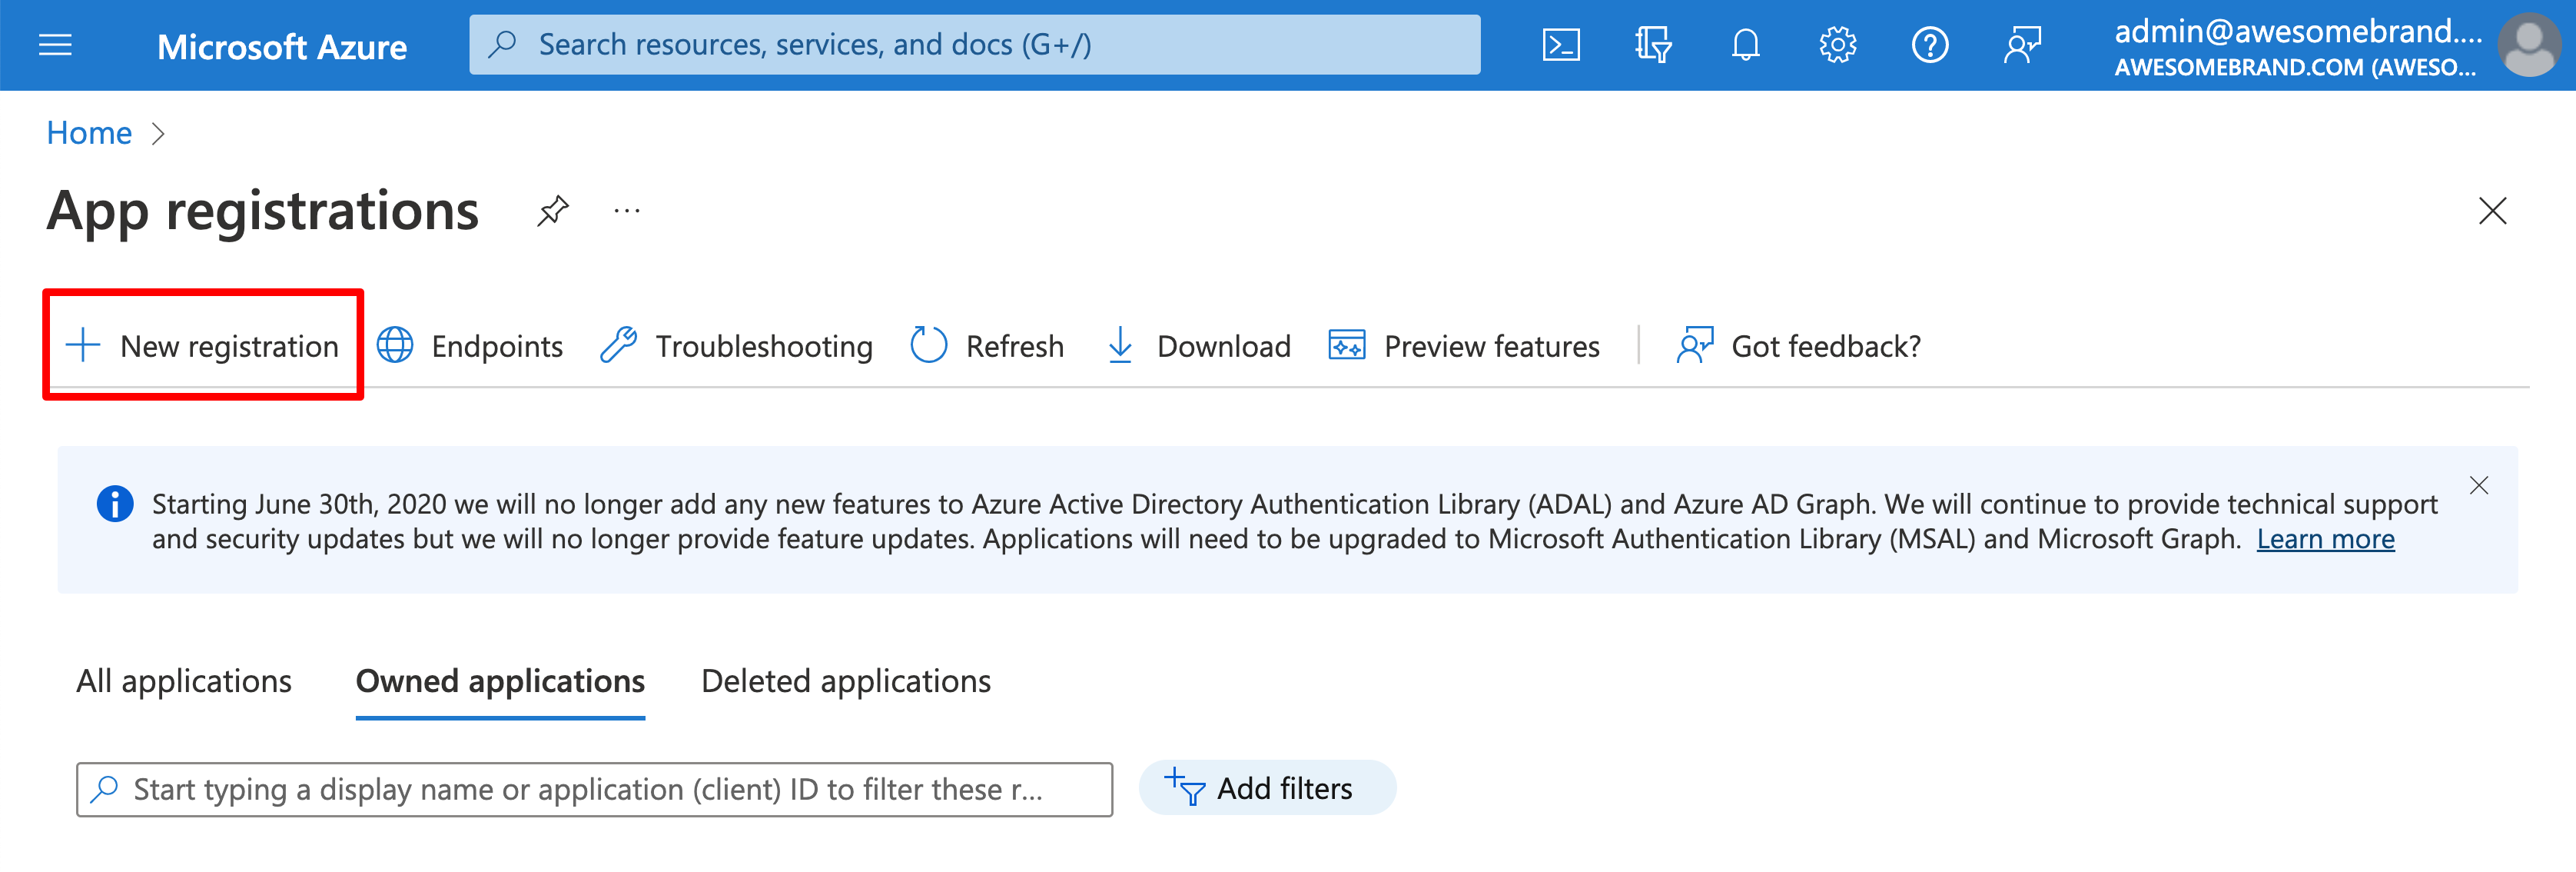This screenshot has height=872, width=2576.
Task: Open the Help question mark icon
Action: [1929, 45]
